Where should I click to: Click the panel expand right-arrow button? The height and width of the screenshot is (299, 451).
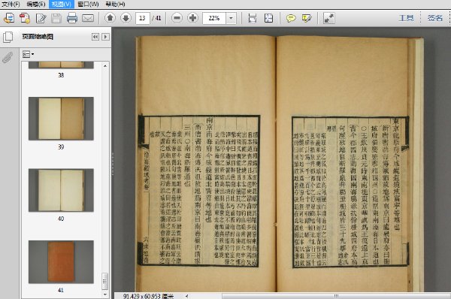tap(105, 37)
